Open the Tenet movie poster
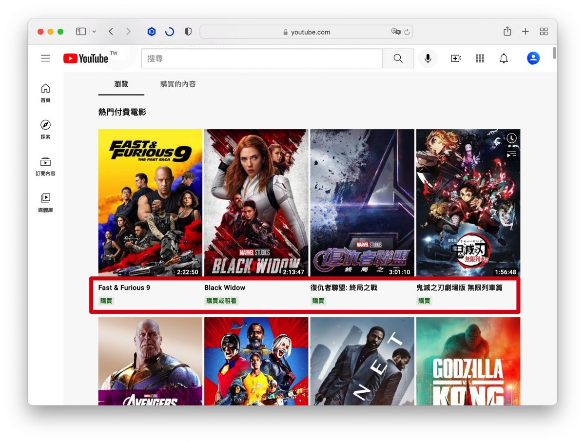The image size is (585, 442). pos(362,361)
